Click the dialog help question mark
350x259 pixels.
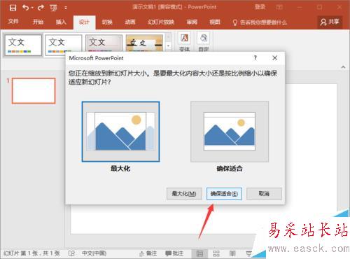pos(255,58)
